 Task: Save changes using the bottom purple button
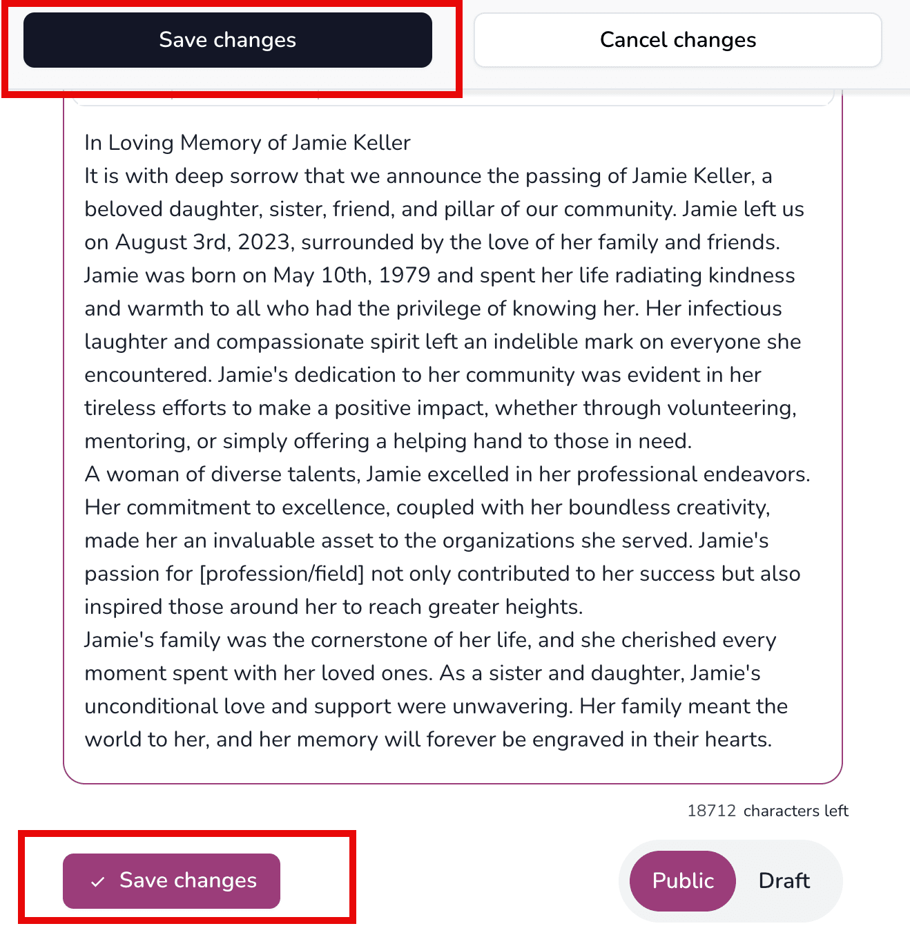[x=171, y=880]
